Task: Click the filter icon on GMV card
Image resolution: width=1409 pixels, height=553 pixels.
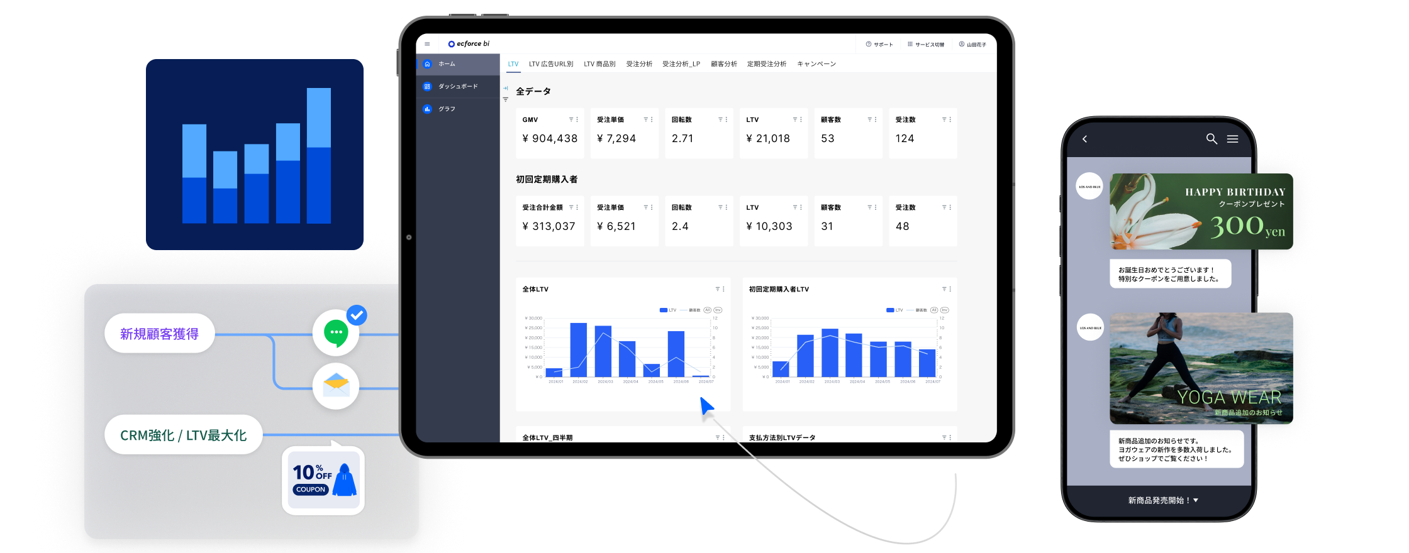Action: click(x=571, y=119)
